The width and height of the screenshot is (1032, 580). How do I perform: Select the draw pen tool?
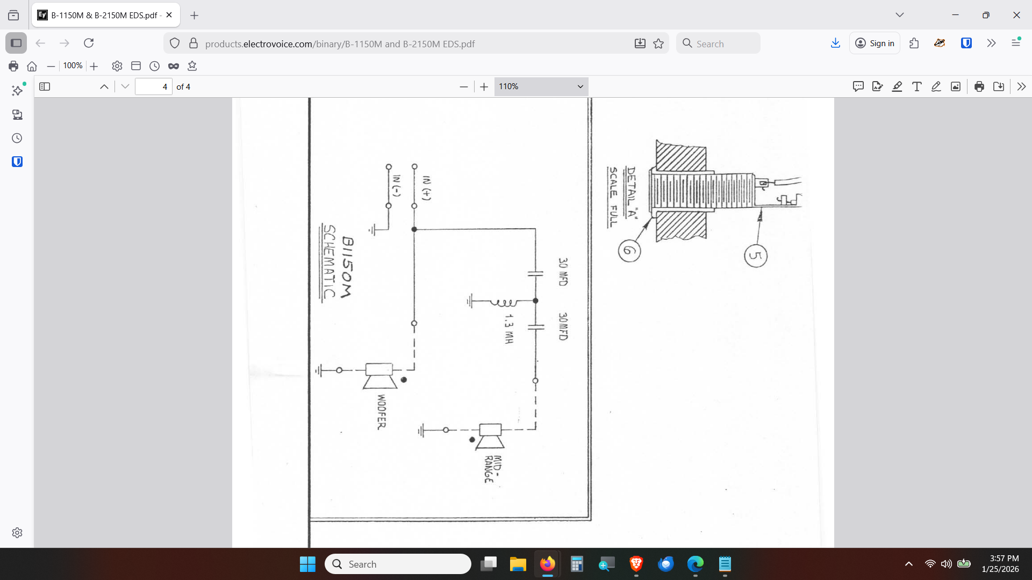(x=936, y=86)
